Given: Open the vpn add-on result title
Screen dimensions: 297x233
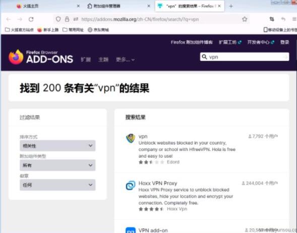Looking at the screenshot, I should [143, 136].
